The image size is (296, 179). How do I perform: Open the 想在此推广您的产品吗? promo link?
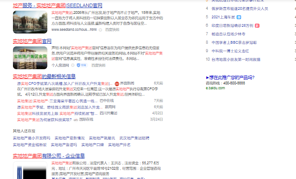230,77
